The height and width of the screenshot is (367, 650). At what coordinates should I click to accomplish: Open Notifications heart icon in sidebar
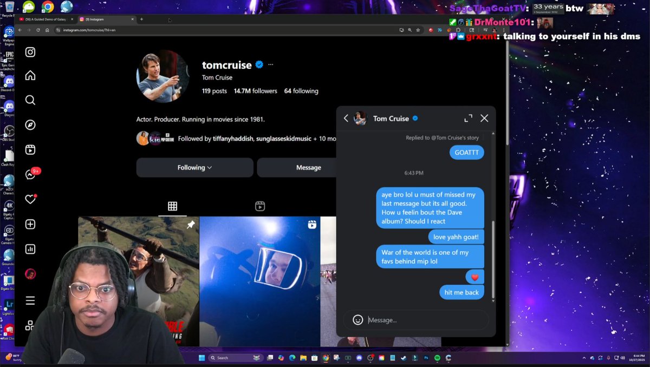coord(30,200)
